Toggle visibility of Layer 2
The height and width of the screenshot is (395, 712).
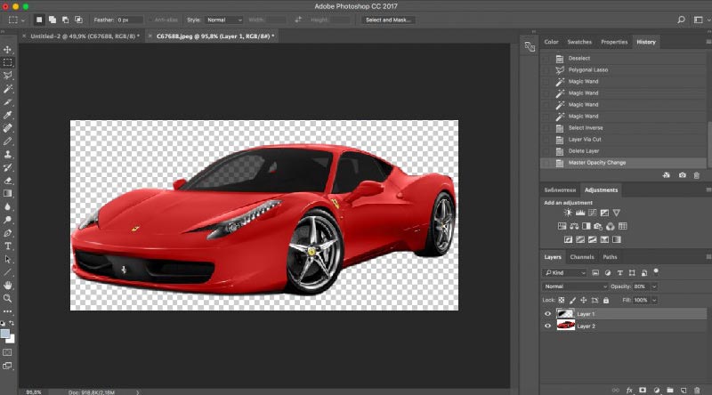[x=547, y=326]
